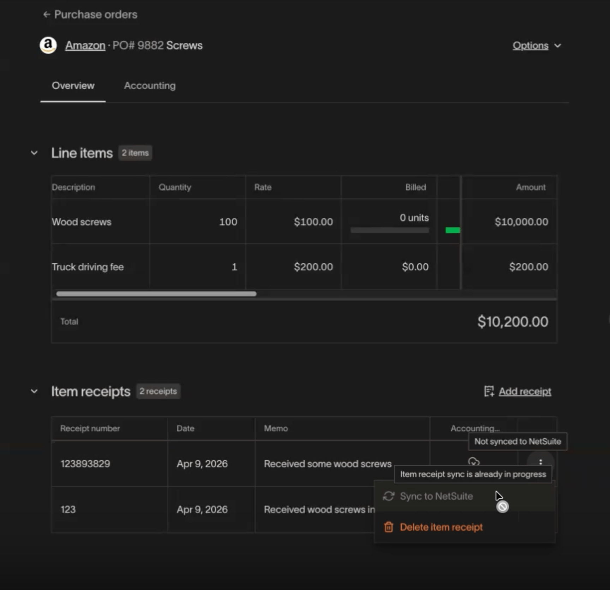
Task: Click the chevron beside Options
Action: tap(557, 46)
